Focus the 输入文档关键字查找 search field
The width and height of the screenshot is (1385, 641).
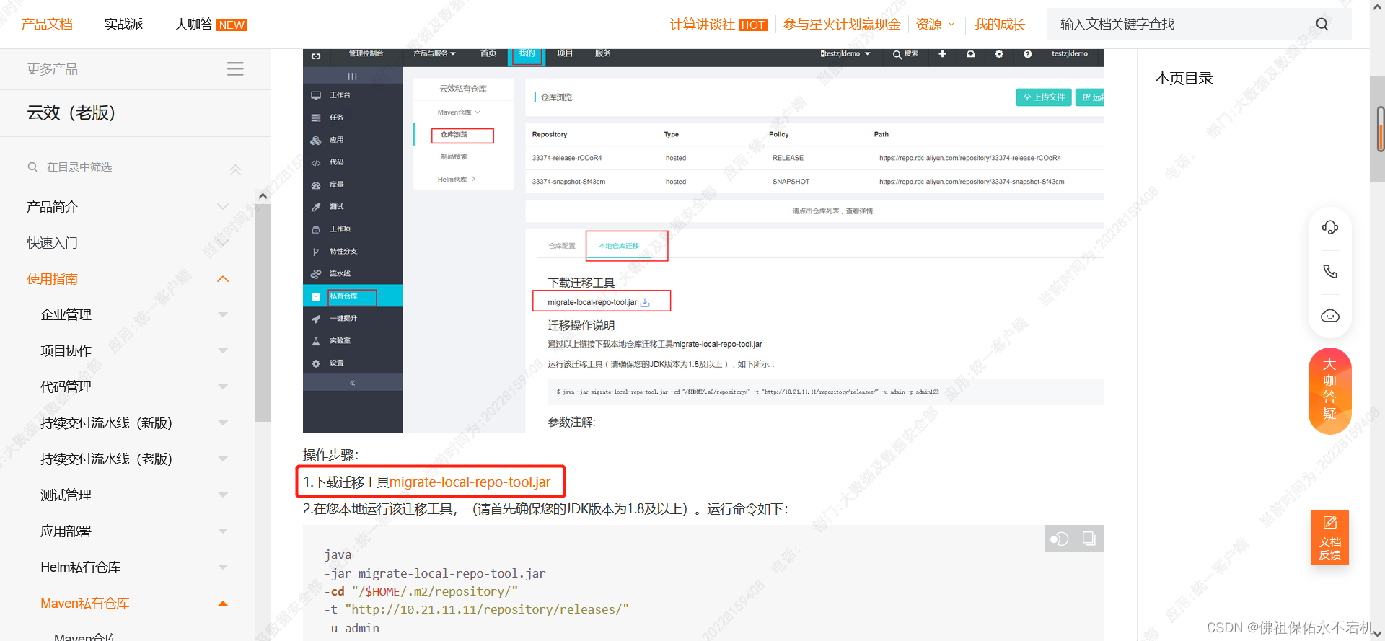coord(1183,25)
